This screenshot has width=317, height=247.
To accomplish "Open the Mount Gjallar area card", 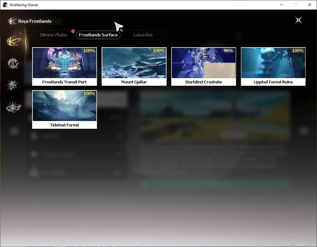I will click(x=134, y=67).
